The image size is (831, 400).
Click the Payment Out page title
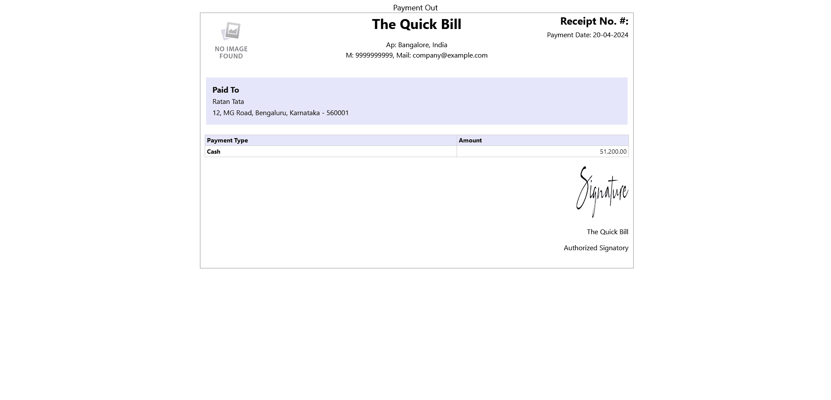coord(415,8)
